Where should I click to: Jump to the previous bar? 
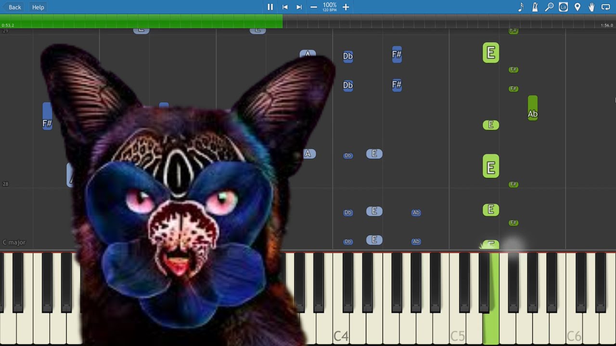point(285,7)
